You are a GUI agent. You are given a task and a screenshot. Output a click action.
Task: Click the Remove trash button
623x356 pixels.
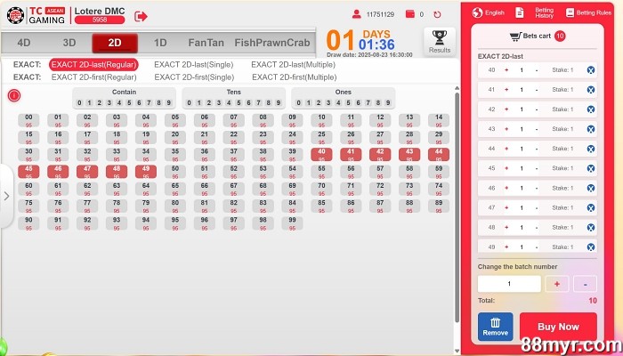click(x=495, y=327)
